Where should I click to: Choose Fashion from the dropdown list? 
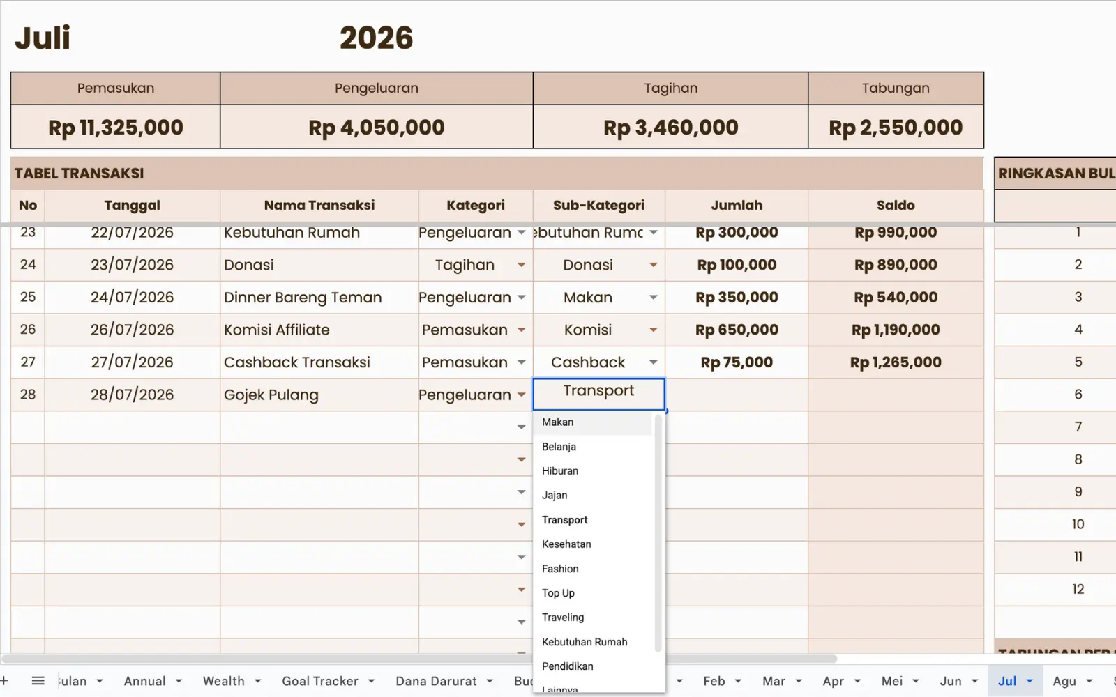point(593,569)
